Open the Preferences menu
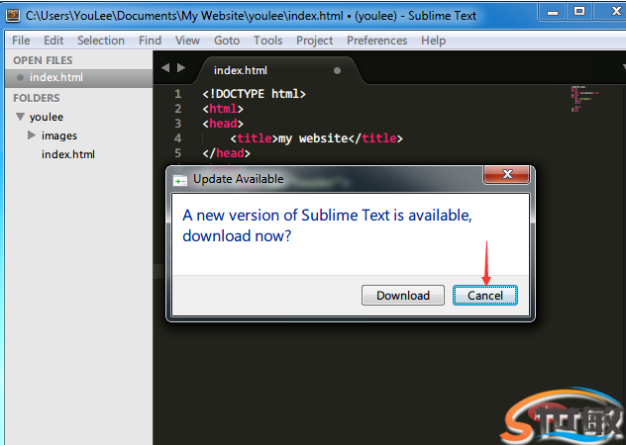Image resolution: width=626 pixels, height=445 pixels. [x=376, y=41]
